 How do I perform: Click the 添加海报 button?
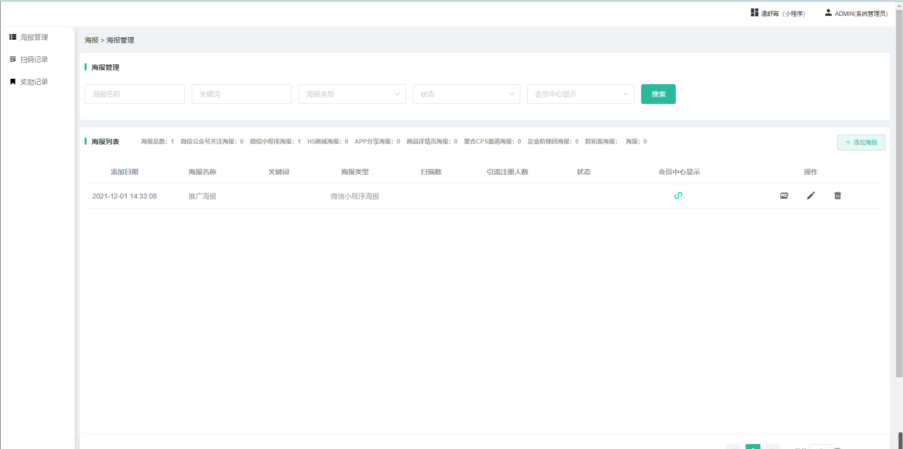(861, 143)
